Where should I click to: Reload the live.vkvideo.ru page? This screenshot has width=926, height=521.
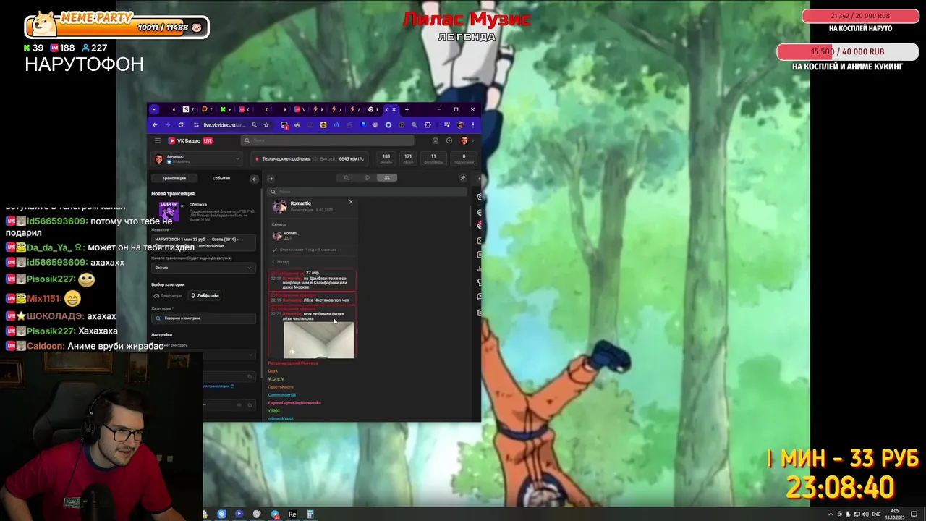click(x=181, y=124)
